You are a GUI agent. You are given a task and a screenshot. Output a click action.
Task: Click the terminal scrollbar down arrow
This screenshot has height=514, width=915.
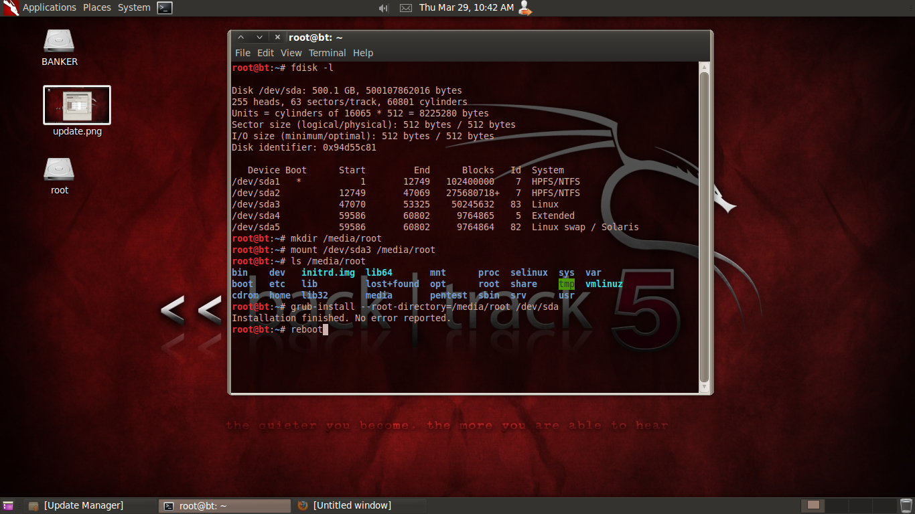pyautogui.click(x=704, y=387)
